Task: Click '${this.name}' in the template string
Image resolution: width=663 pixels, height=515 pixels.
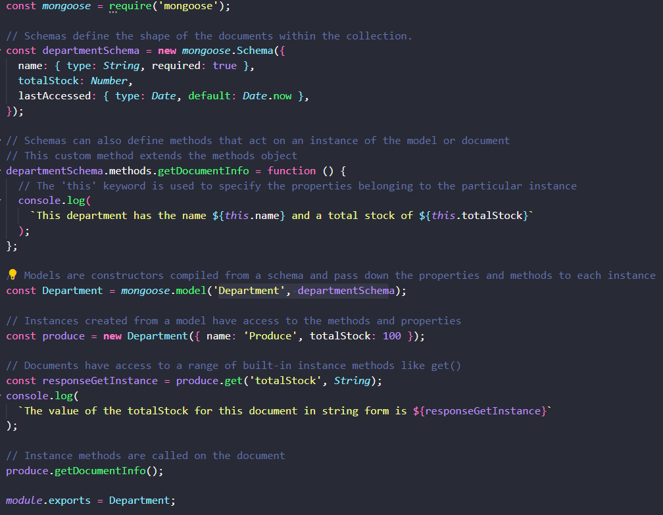Action: [x=249, y=216]
